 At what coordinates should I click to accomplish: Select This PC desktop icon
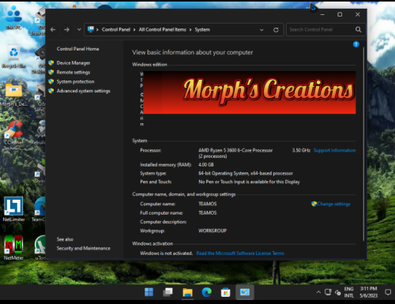point(13,17)
